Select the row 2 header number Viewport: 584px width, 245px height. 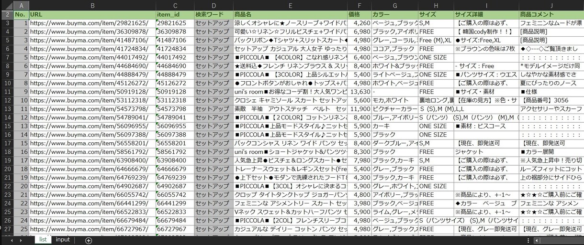click(x=7, y=14)
